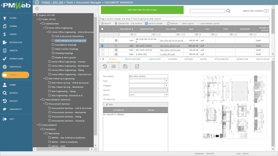Uncheck the box for document 1282
This screenshot has width=278, height=156.
pyautogui.click(x=102, y=46)
